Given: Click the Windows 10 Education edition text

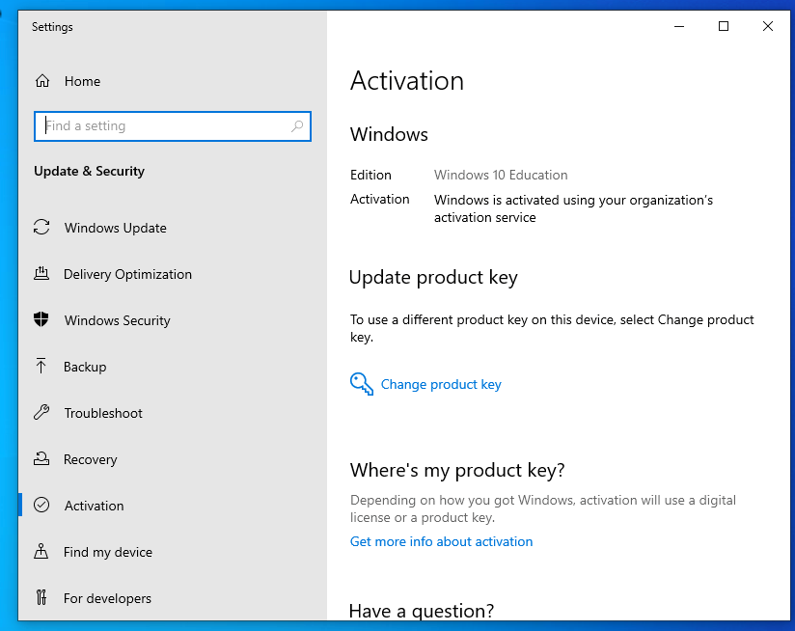Looking at the screenshot, I should pos(501,175).
